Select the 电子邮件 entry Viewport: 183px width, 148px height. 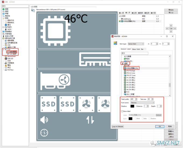[x=8, y=27]
